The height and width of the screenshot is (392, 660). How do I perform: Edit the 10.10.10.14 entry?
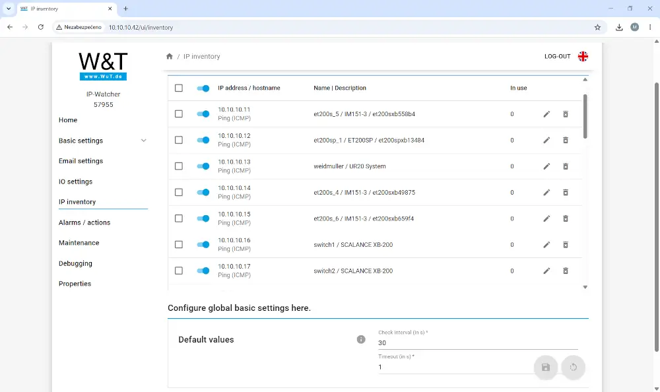546,193
